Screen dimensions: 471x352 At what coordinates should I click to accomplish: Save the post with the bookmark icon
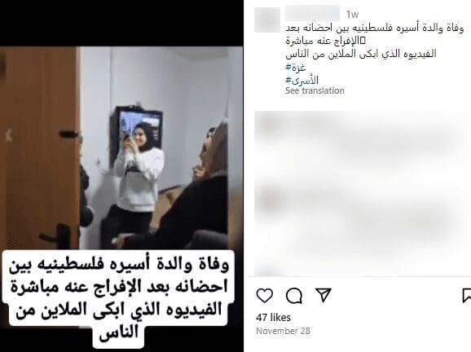pyautogui.click(x=466, y=296)
